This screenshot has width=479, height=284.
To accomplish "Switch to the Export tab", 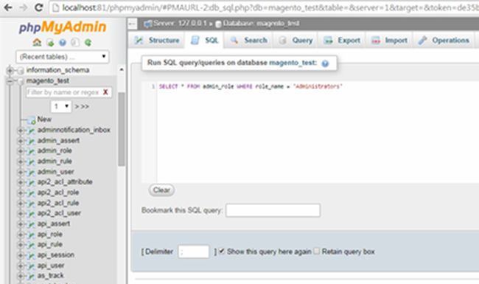I will tap(342, 41).
